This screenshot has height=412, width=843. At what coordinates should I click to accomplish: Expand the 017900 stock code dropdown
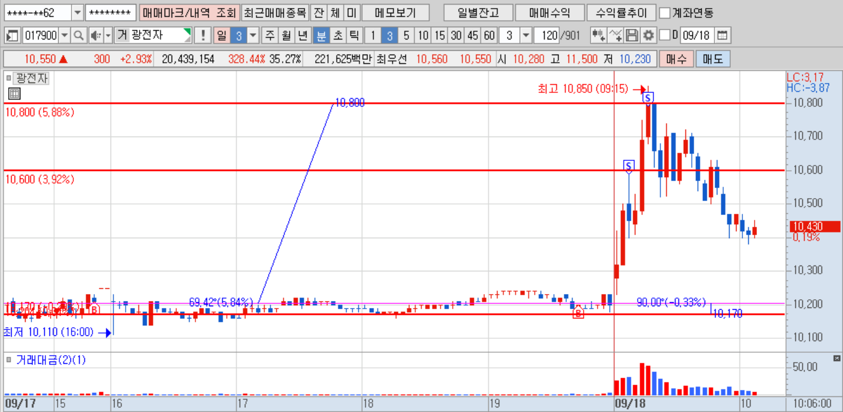coord(65,35)
